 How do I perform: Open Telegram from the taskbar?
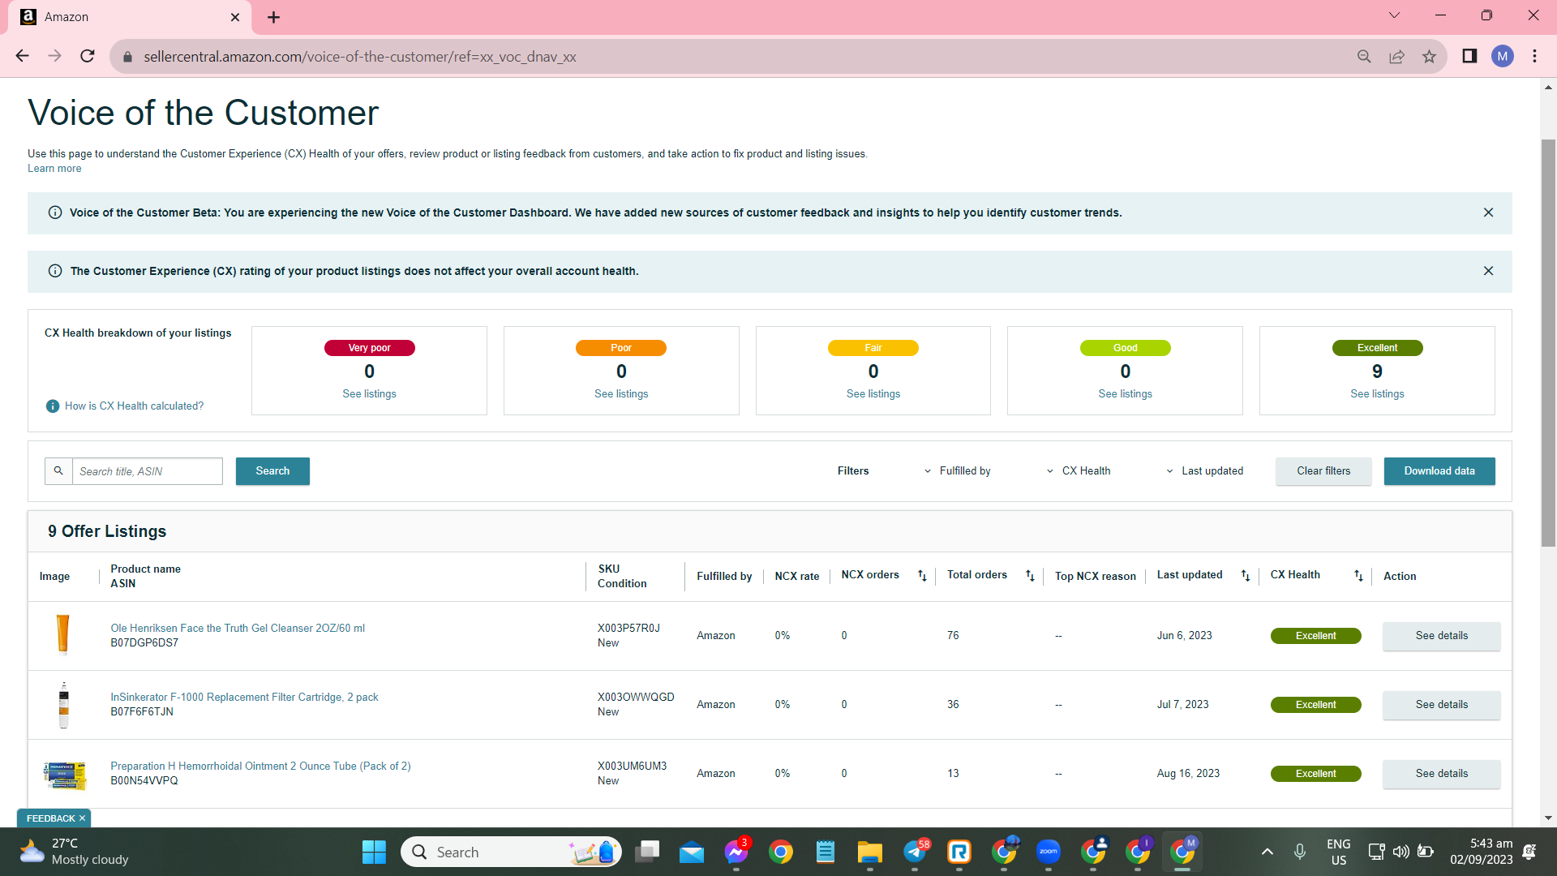click(915, 852)
